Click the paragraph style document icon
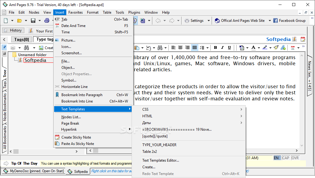 [242, 48]
